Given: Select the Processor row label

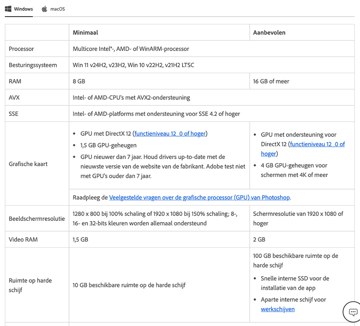Looking at the screenshot, I should (21, 49).
